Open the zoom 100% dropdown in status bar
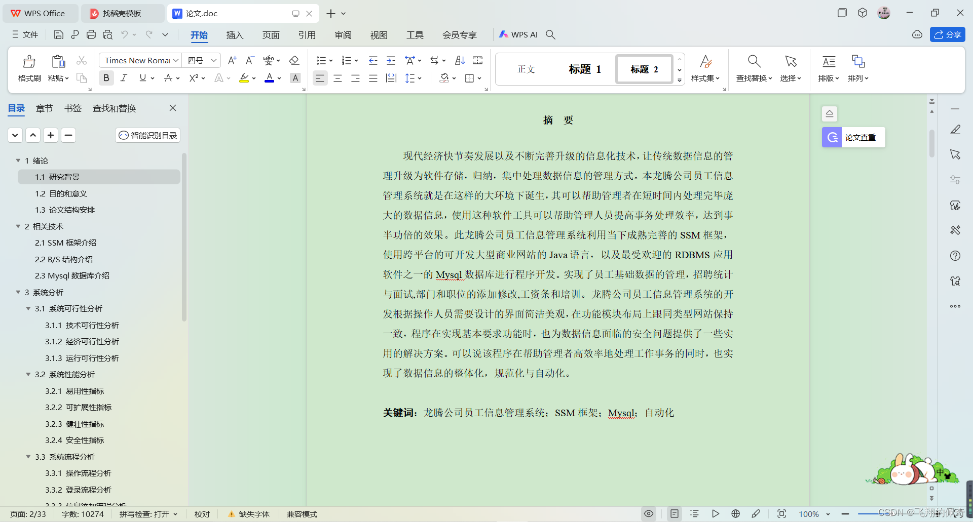Image resolution: width=973 pixels, height=522 pixels. (x=828, y=514)
